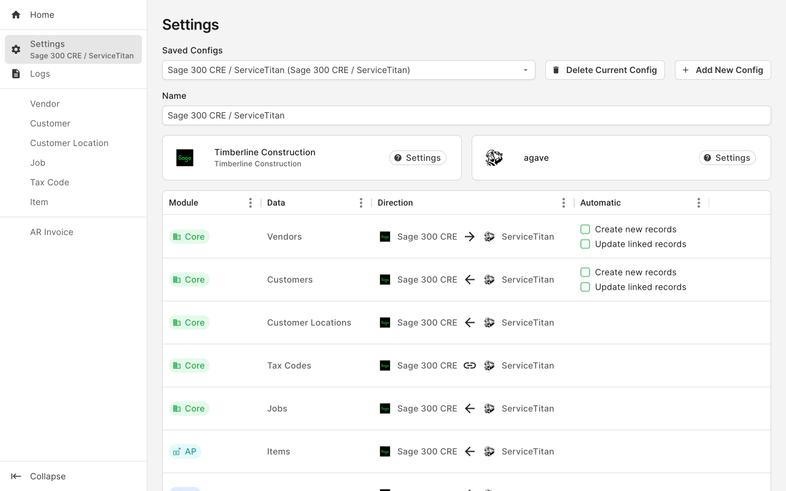Click the Collapse arrow icon

pyautogui.click(x=16, y=476)
